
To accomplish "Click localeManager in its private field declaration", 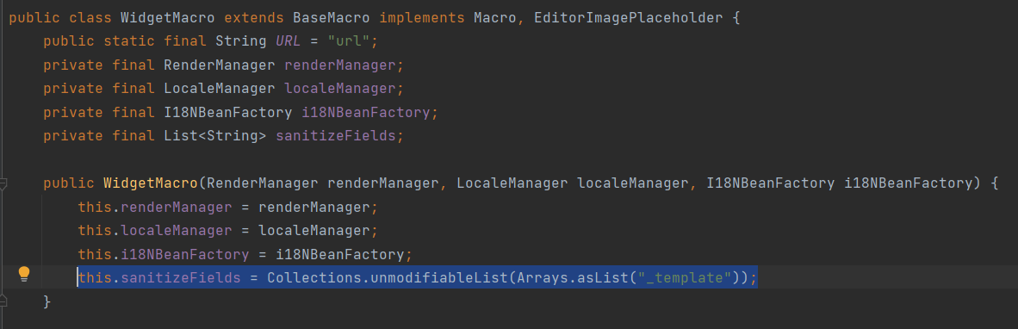I will pos(340,88).
